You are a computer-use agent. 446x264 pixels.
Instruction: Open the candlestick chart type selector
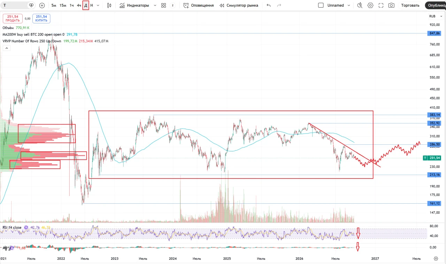coord(109,5)
